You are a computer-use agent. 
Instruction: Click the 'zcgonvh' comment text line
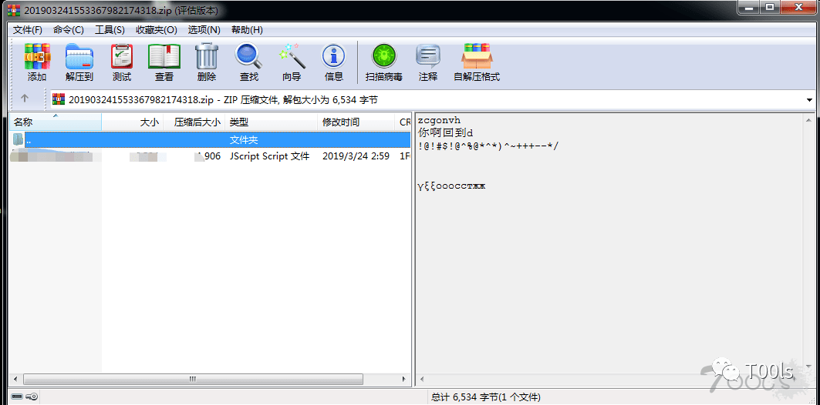tap(439, 121)
